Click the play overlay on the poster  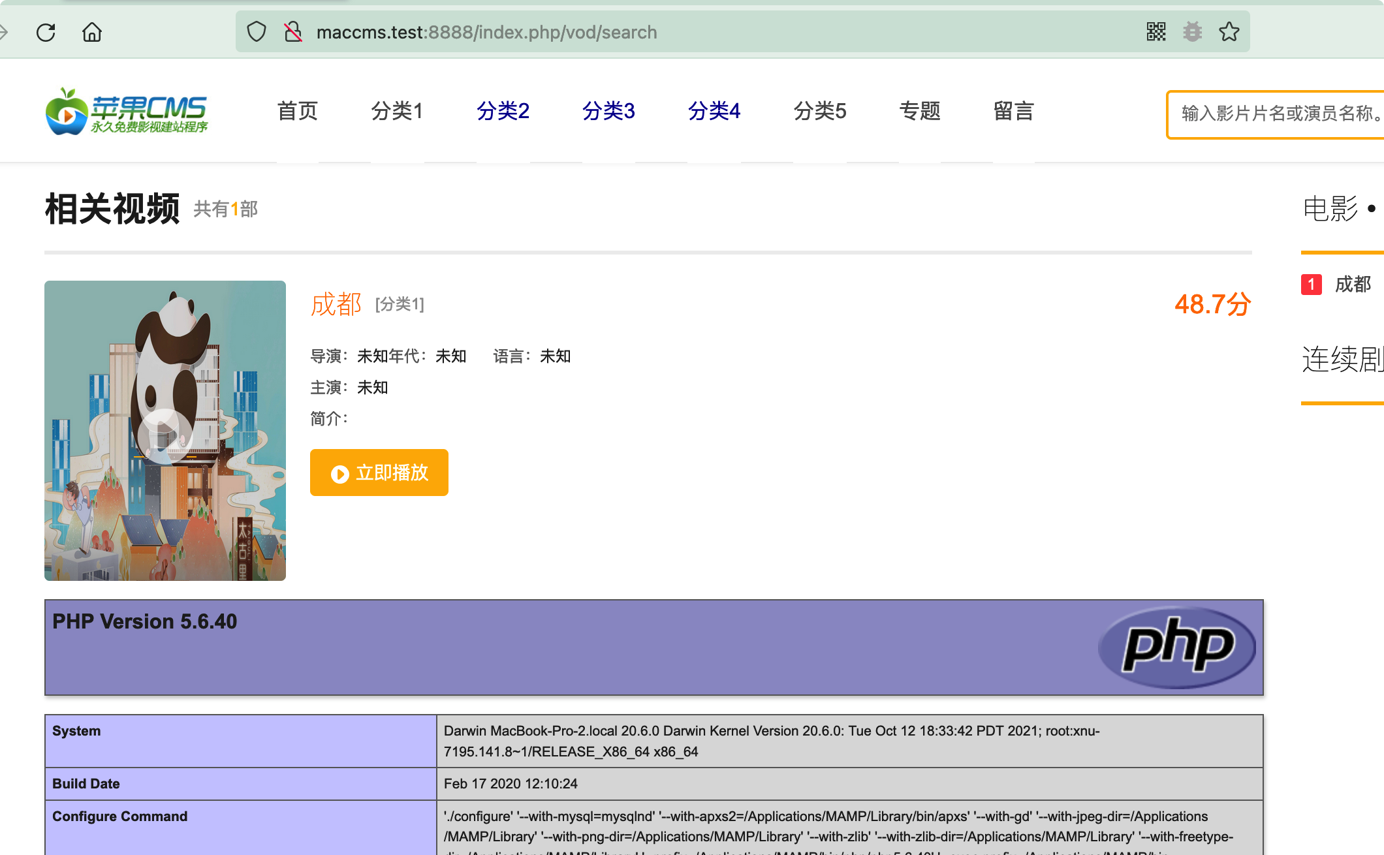pos(165,435)
